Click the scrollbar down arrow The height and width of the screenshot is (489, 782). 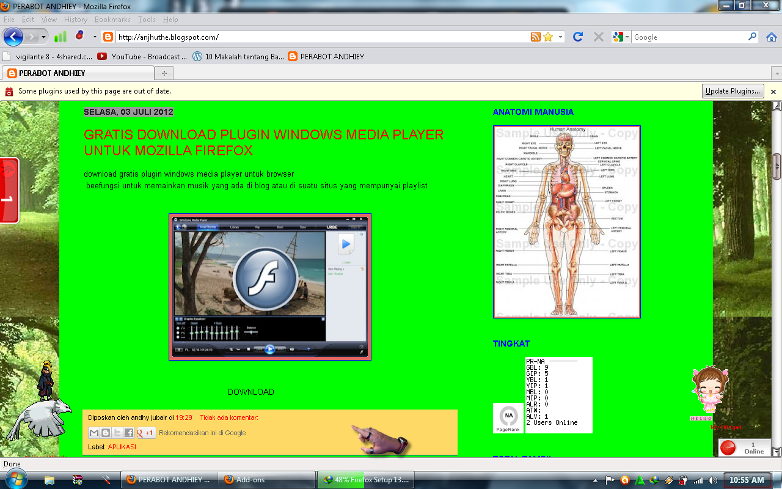[777, 452]
